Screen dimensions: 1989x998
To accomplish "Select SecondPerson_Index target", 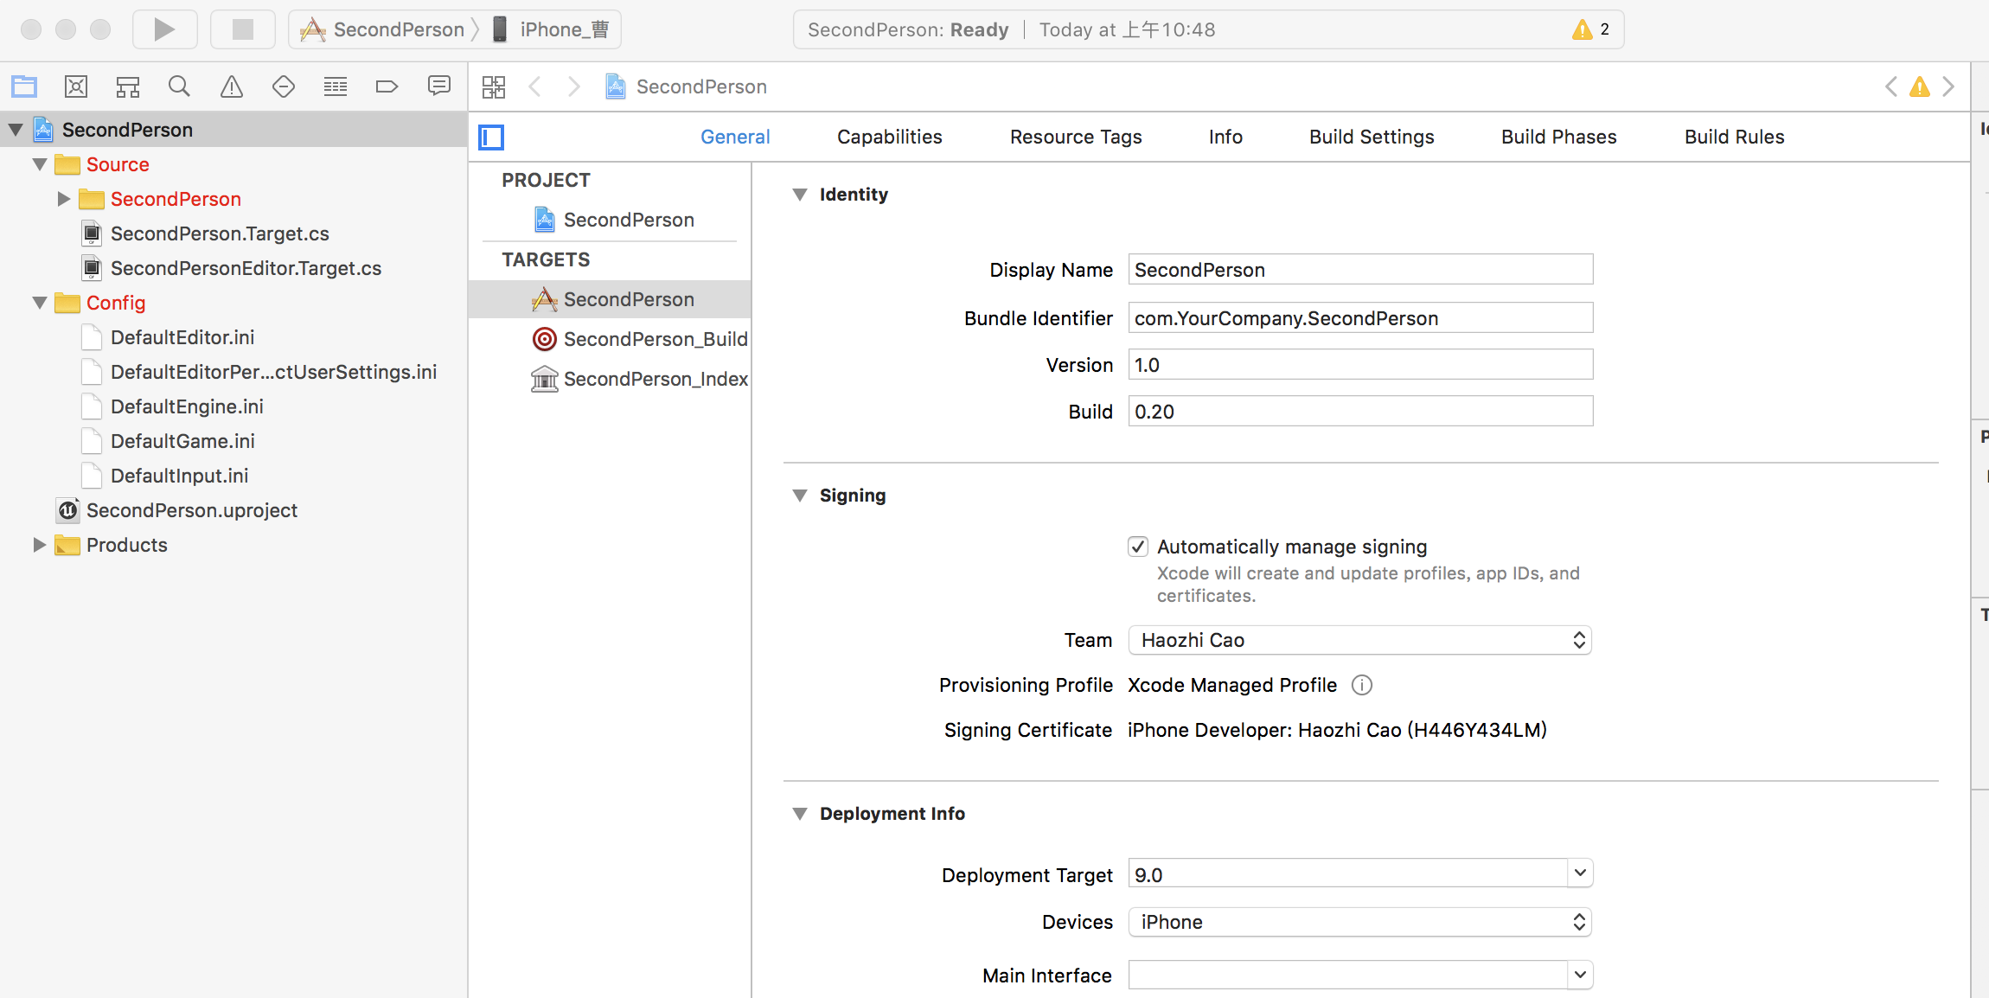I will [x=640, y=379].
